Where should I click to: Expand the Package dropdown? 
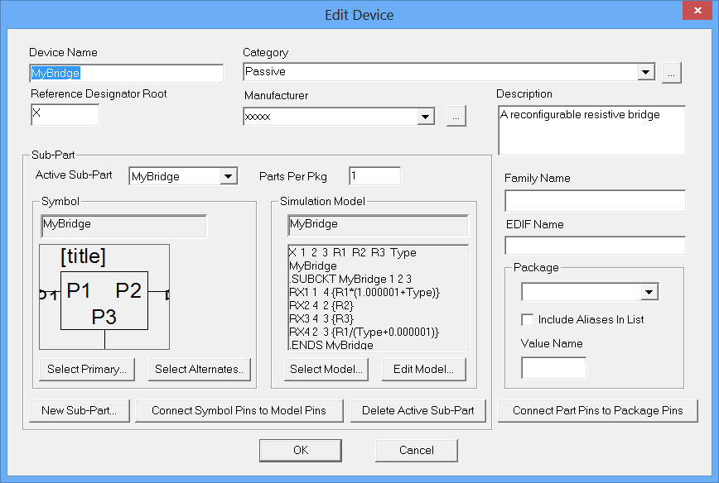tap(649, 292)
